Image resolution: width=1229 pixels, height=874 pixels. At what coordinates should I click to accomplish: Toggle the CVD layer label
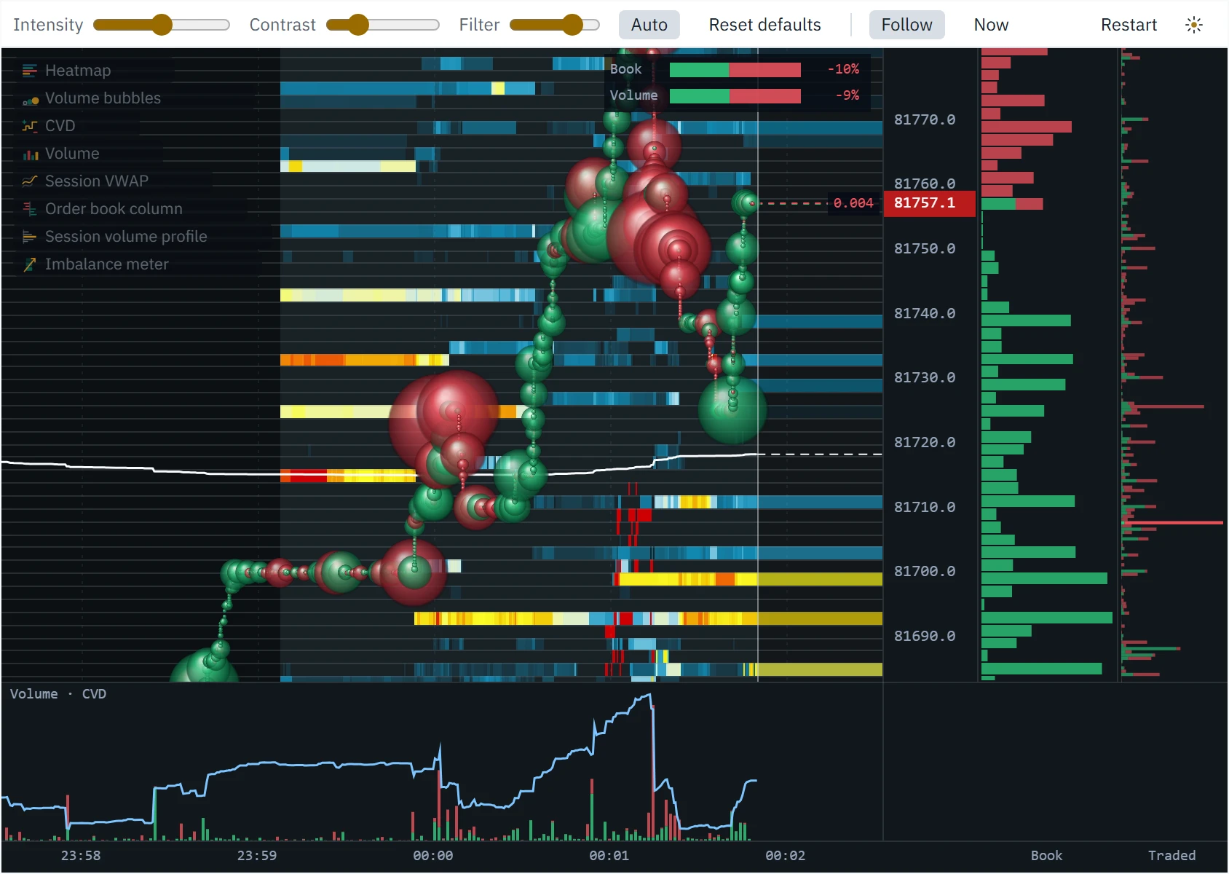tap(60, 126)
